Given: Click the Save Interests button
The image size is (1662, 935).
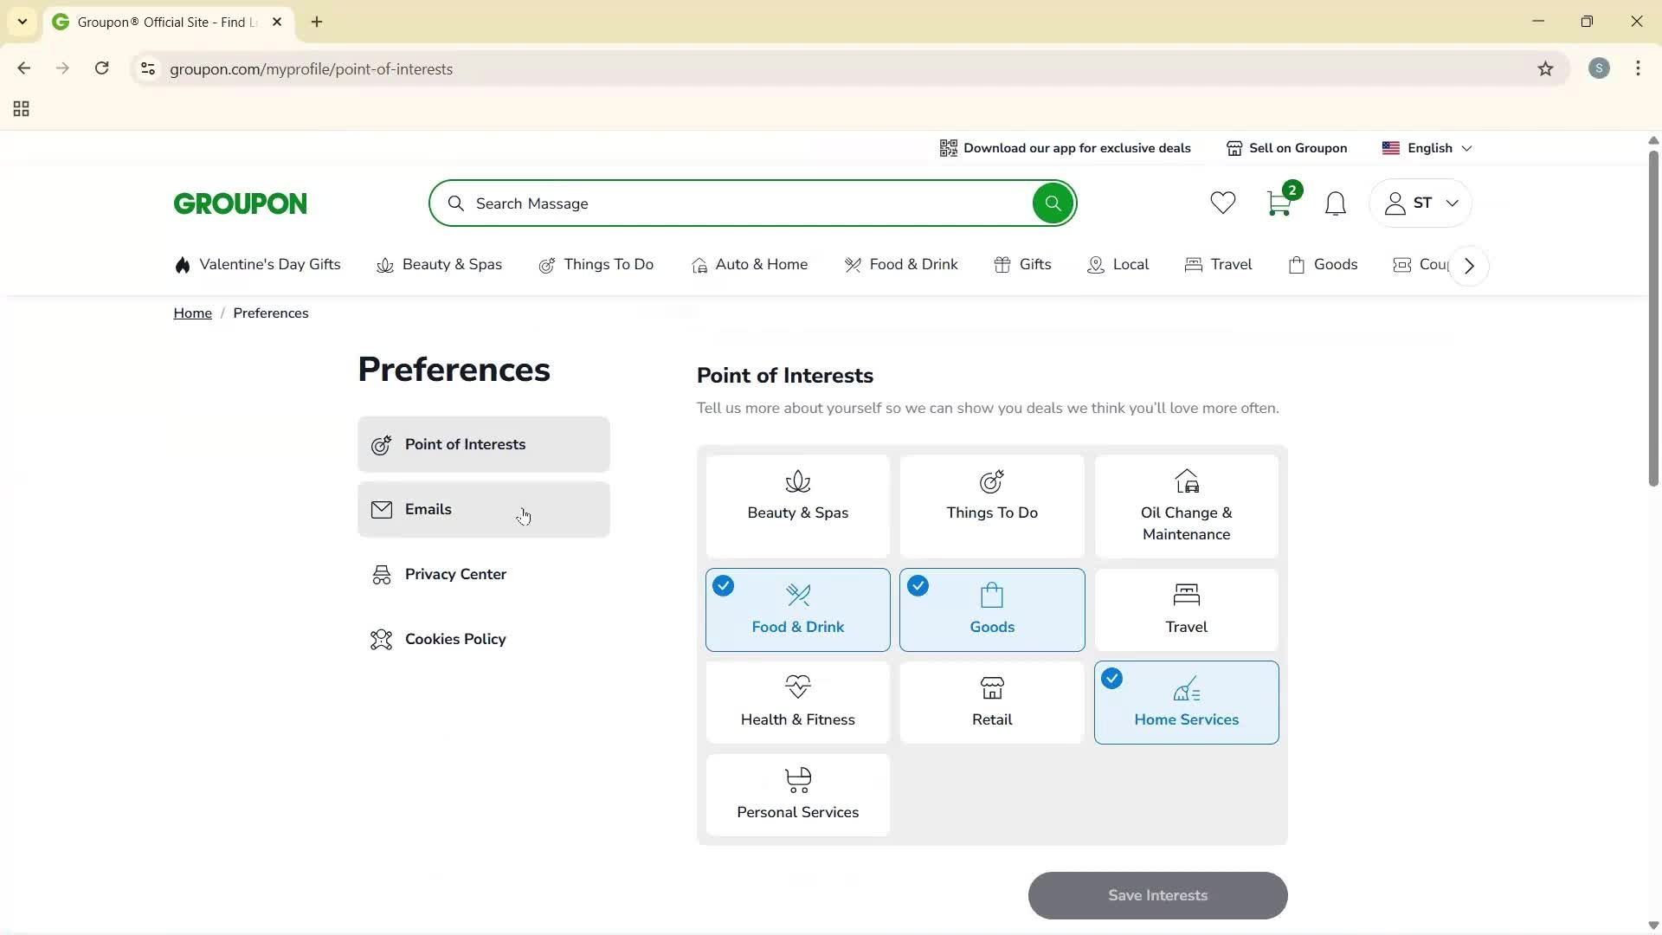Looking at the screenshot, I should point(1157,895).
